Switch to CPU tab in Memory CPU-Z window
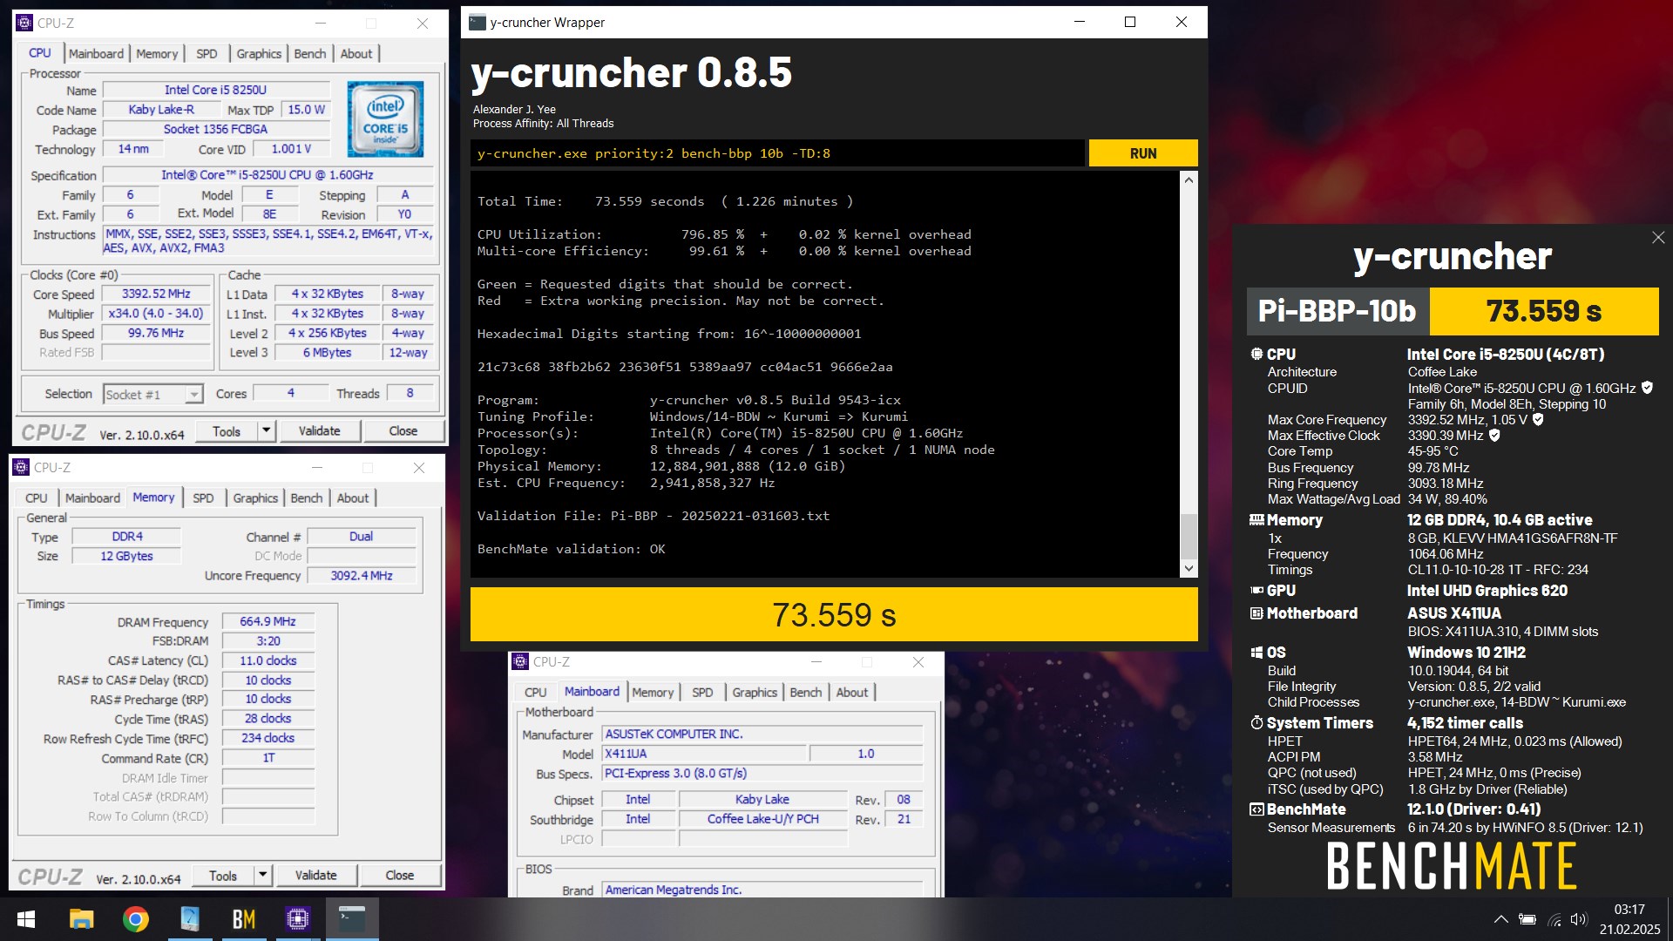Image resolution: width=1673 pixels, height=941 pixels. click(37, 498)
